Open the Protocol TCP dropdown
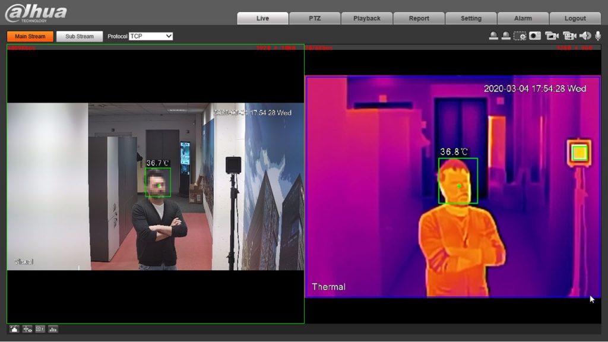This screenshot has width=608, height=342. click(x=151, y=36)
